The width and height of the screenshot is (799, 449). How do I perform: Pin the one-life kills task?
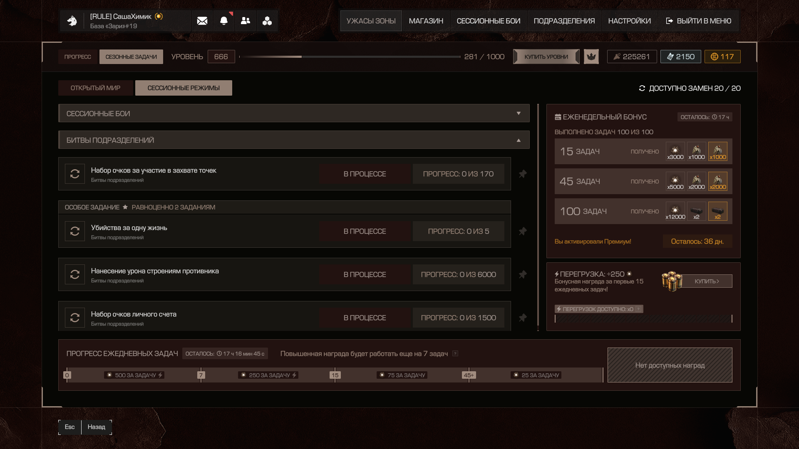(523, 231)
